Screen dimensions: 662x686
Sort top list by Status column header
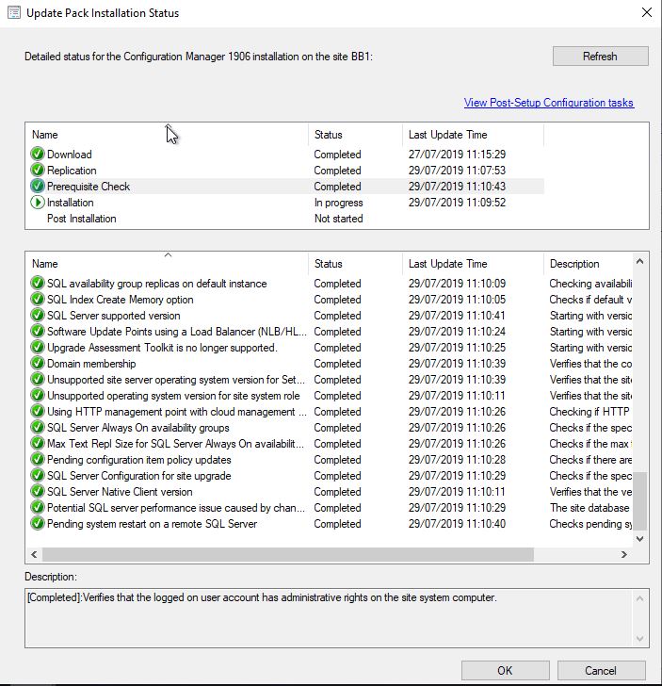[x=356, y=135]
